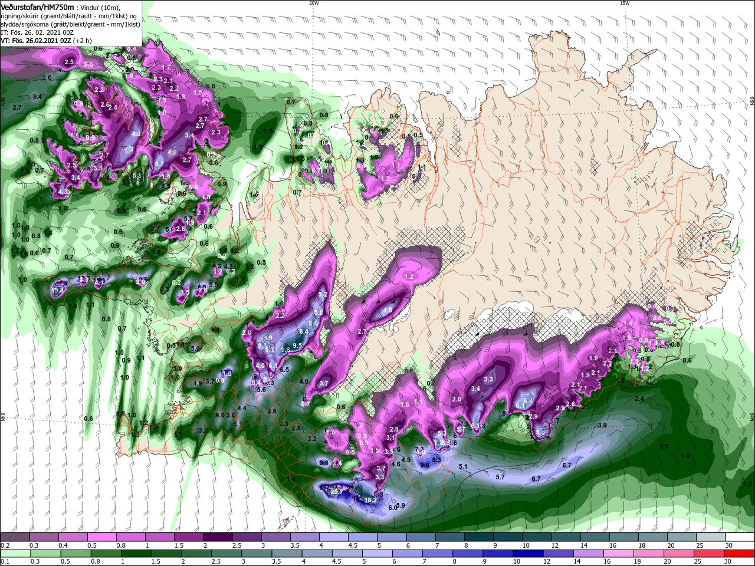This screenshot has width=755, height=566.
Task: Click the 0.1 label on the rain scale
Action: (5, 561)
